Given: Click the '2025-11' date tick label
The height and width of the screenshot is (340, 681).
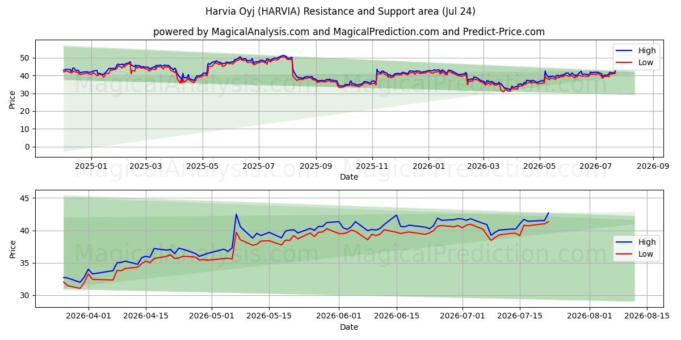Looking at the screenshot, I should [372, 166].
